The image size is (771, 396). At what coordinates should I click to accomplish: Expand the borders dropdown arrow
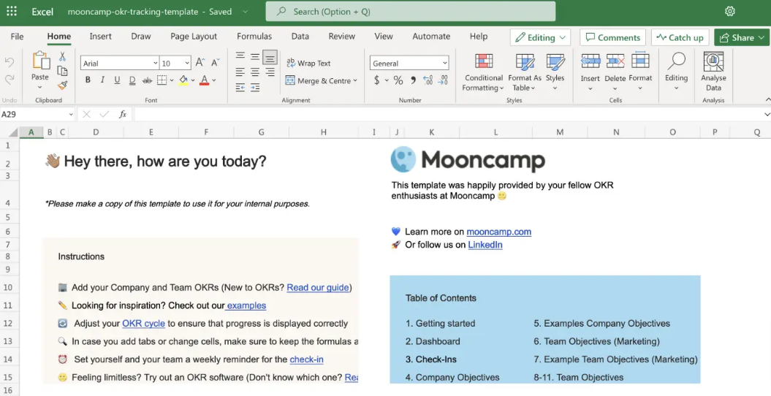point(172,80)
